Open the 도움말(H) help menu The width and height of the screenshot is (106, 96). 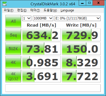pos(50,10)
